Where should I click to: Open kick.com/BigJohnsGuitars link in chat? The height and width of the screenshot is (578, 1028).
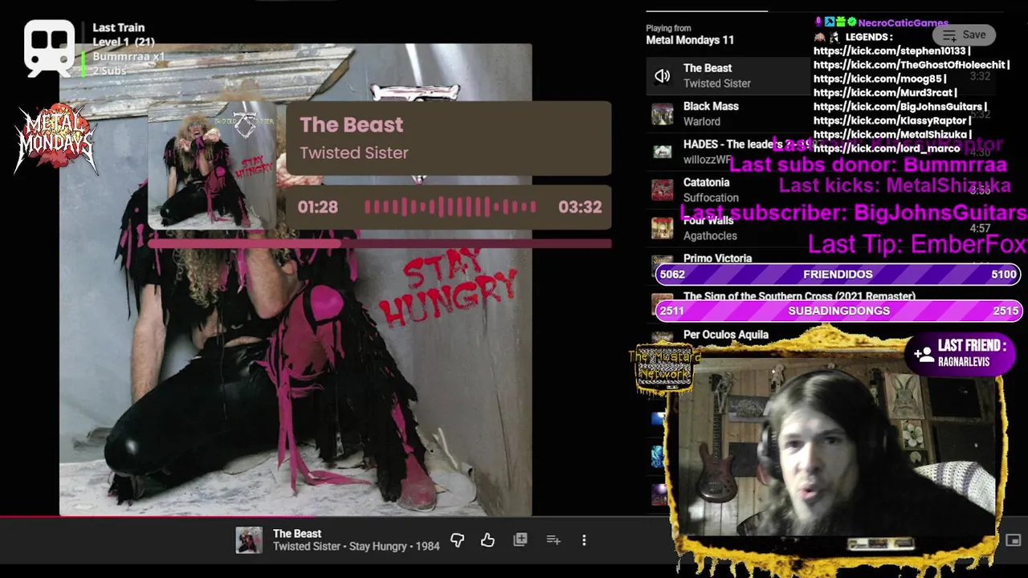[x=899, y=106]
